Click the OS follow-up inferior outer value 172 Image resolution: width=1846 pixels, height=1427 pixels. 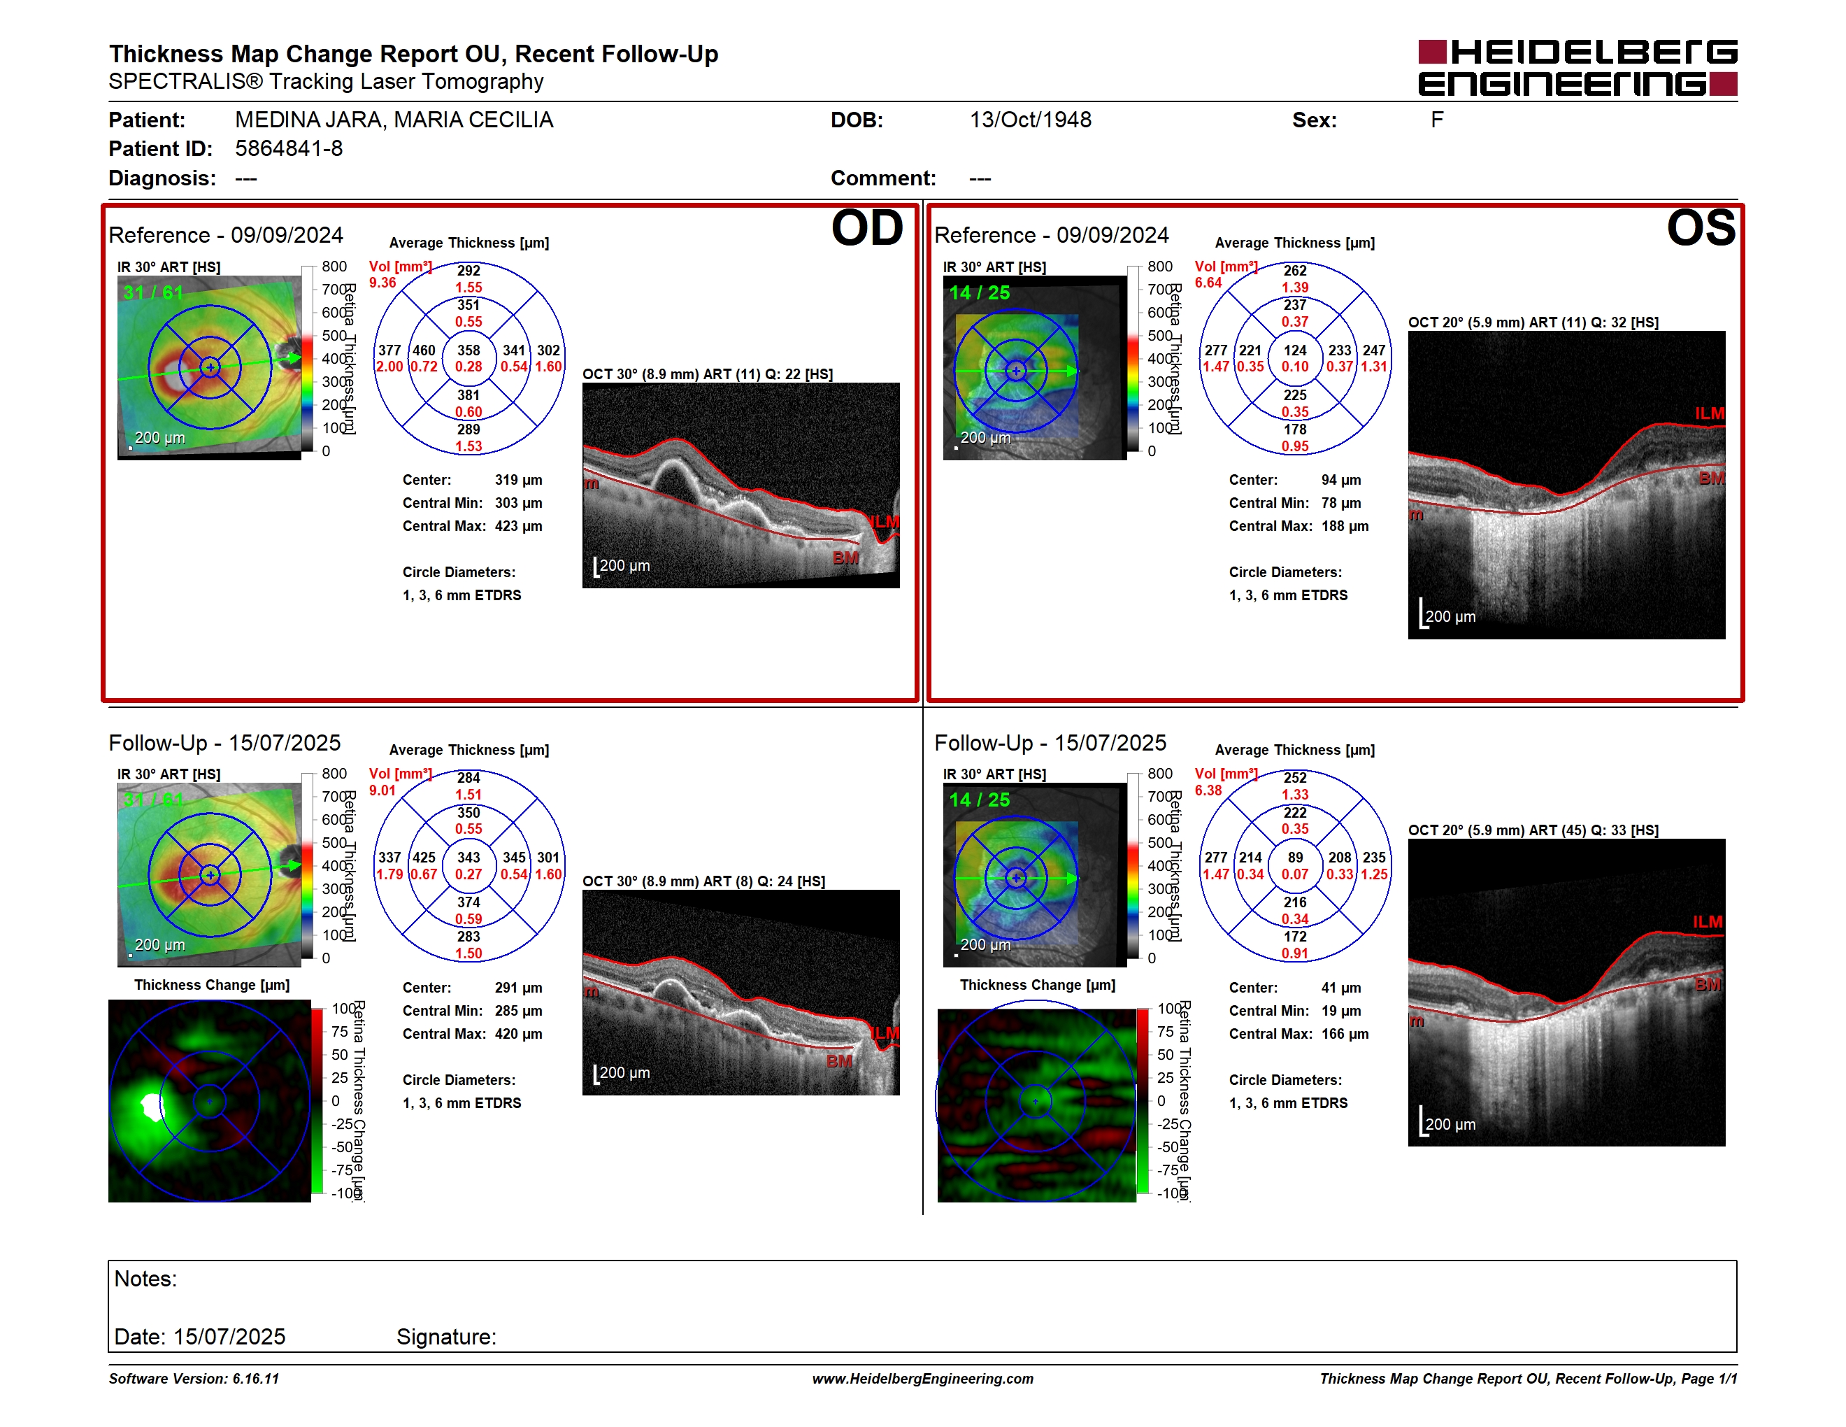tap(1295, 937)
